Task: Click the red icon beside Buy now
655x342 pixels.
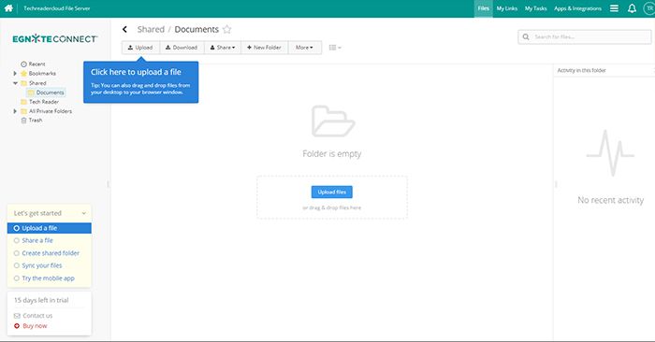Action: (17, 326)
